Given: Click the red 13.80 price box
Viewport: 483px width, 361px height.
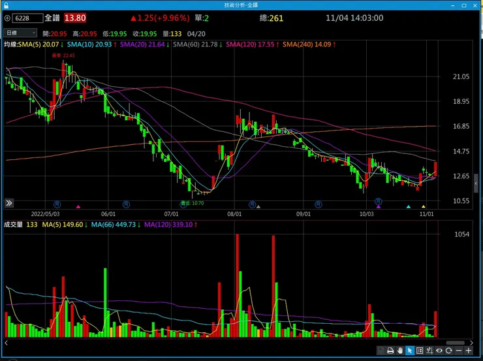Looking at the screenshot, I should 75,18.
